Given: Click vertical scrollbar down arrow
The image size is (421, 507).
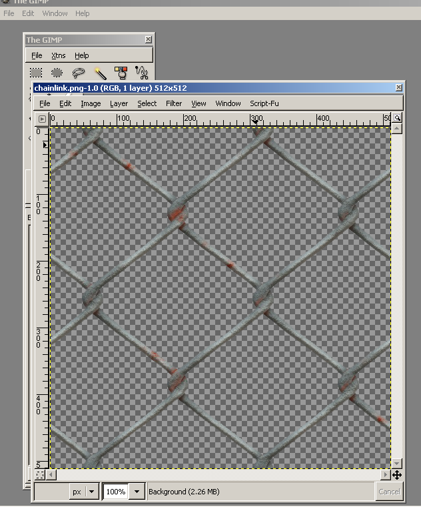Looking at the screenshot, I should (x=397, y=464).
